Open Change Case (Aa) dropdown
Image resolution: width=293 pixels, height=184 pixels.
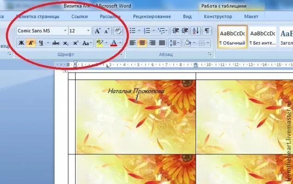click(87, 43)
